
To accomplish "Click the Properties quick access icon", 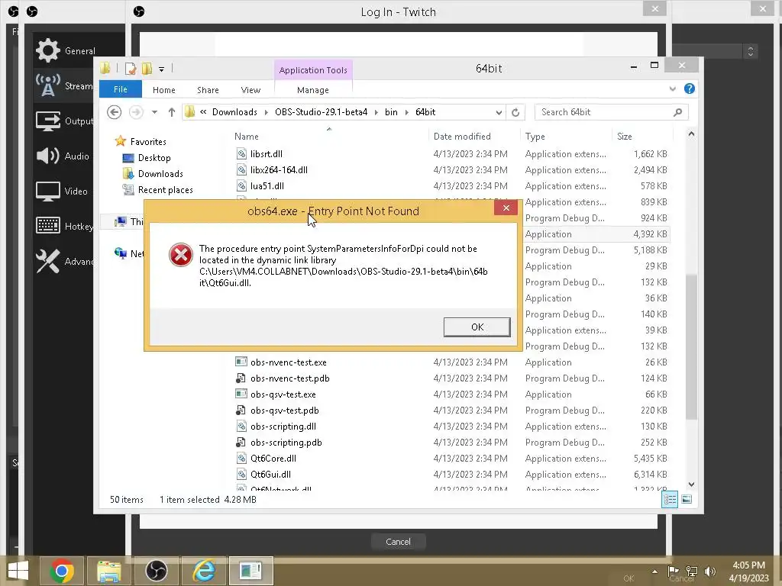I will (x=130, y=69).
